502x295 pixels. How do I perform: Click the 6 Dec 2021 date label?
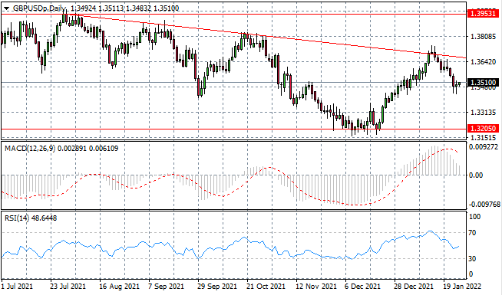point(362,286)
